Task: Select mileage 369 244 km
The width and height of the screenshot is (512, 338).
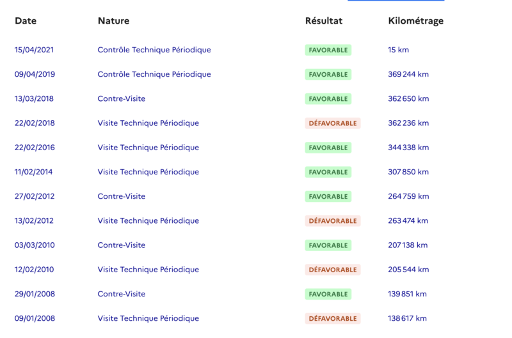Action: point(408,74)
